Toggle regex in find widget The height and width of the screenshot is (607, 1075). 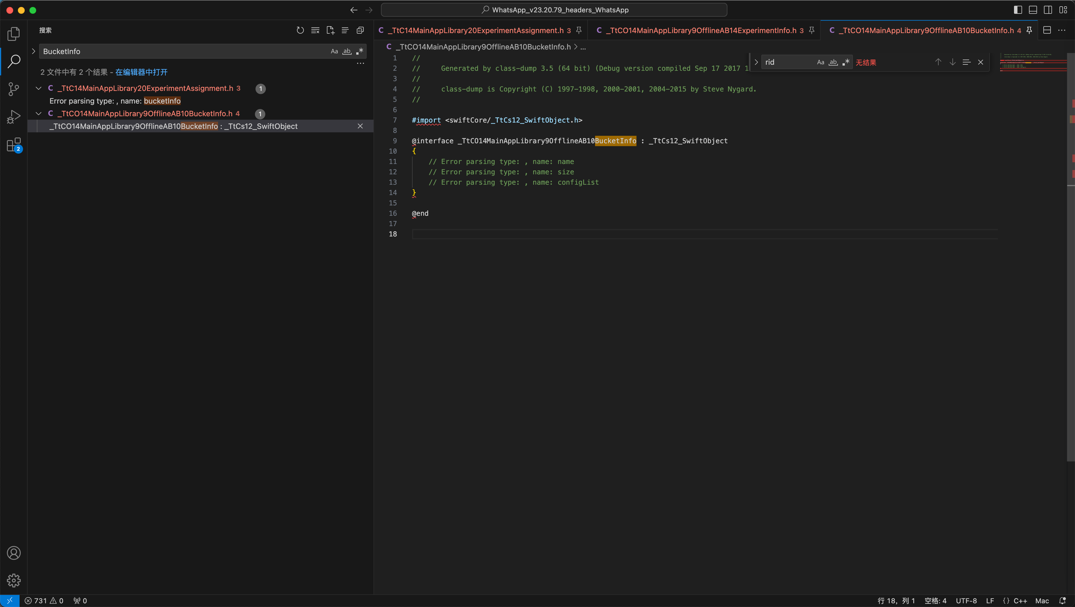845,62
